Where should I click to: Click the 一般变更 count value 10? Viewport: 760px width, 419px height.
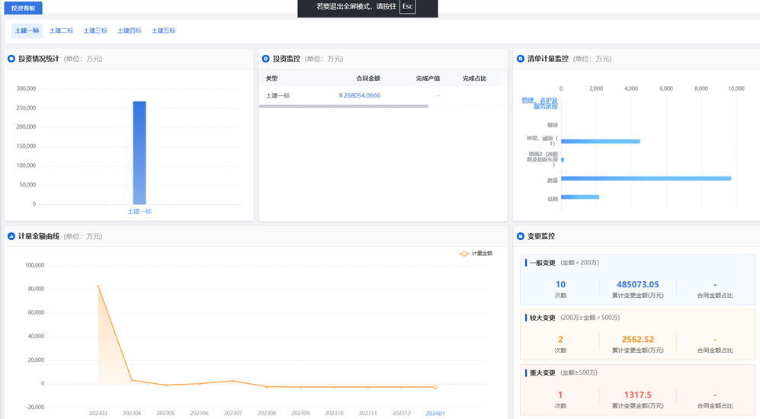tap(560, 285)
